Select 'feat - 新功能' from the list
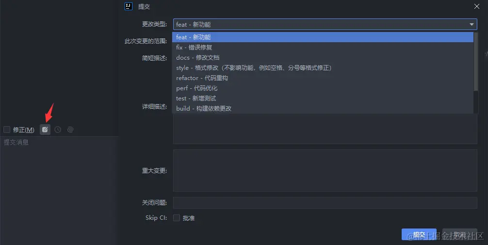The height and width of the screenshot is (245, 488). pos(323,37)
